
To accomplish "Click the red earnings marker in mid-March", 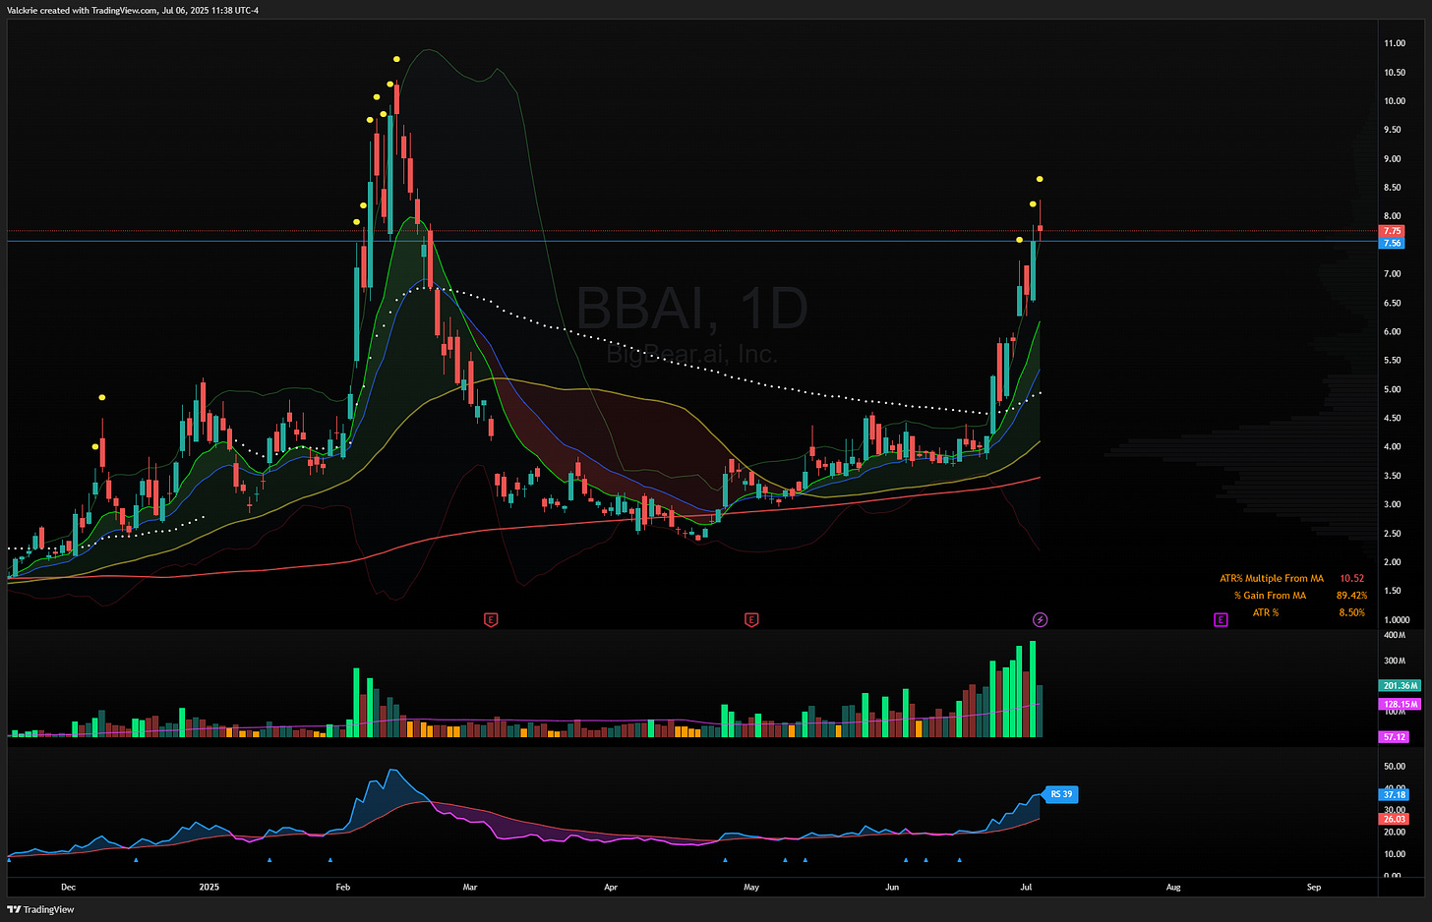I will point(491,619).
